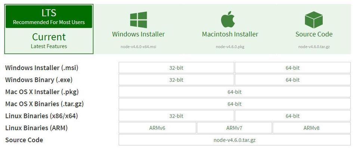The height and width of the screenshot is (150, 356).
Task: Download 64-bit Mac OS X Binaries (.tar.gz)
Action: click(x=235, y=104)
